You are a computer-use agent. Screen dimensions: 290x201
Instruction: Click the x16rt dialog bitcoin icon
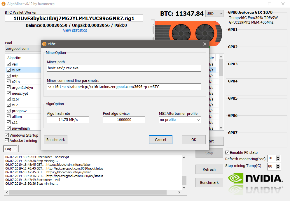tap(44, 44)
